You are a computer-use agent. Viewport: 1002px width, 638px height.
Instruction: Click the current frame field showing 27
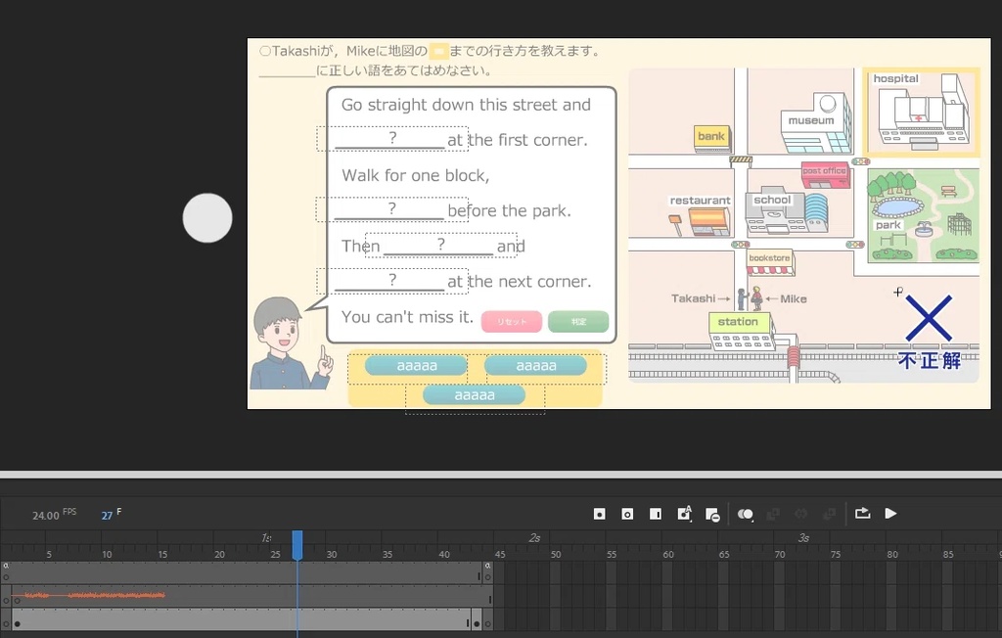107,513
